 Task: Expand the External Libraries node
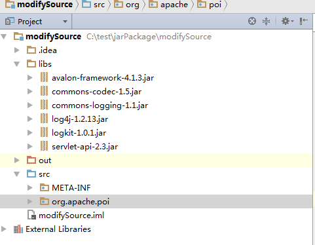[4, 229]
